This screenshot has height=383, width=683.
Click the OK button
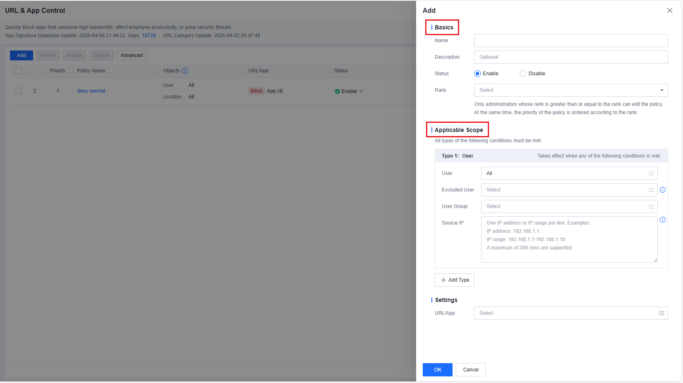pyautogui.click(x=438, y=370)
